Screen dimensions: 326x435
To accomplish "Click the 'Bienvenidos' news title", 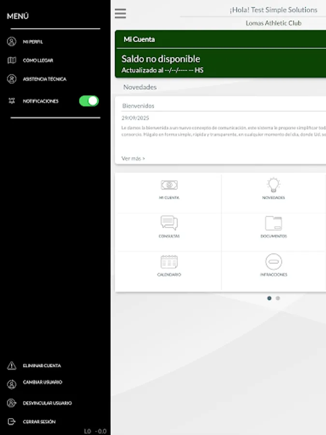I will (x=138, y=106).
